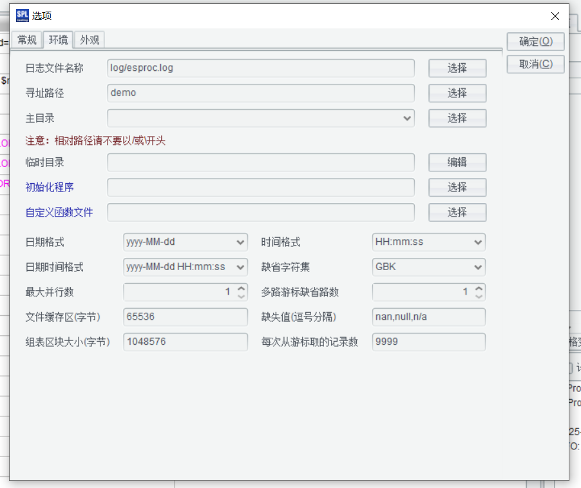Click 选择 button for 日志文件名称
Screen dimensions: 581x488
tap(457, 68)
